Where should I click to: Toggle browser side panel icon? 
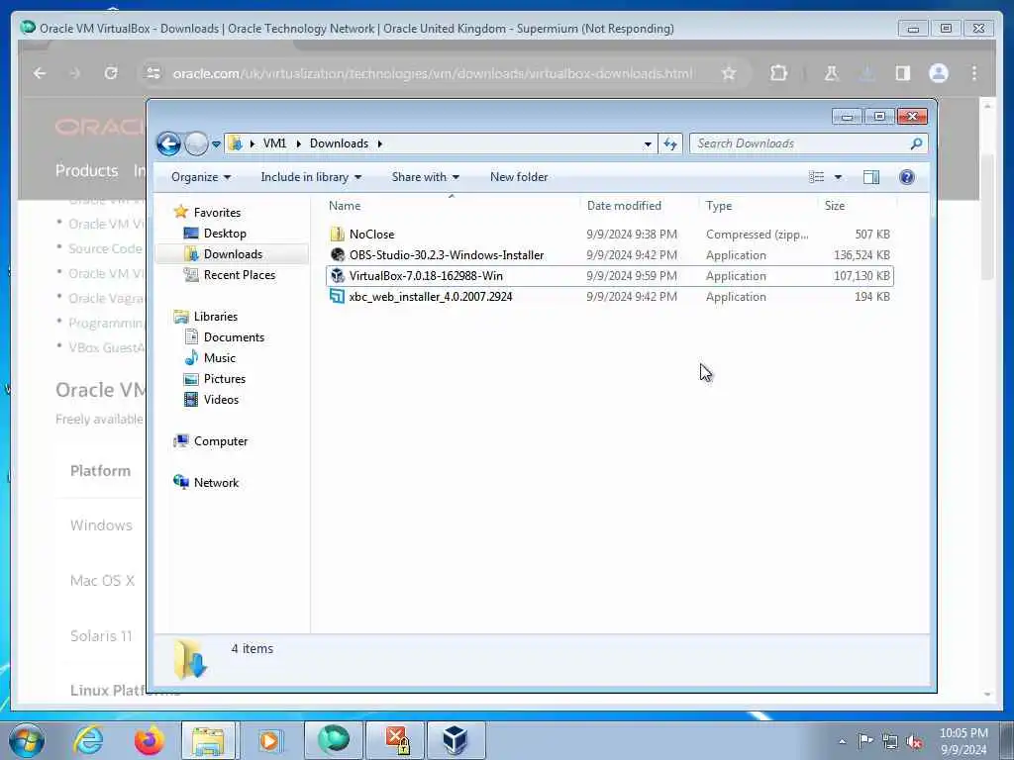(903, 73)
